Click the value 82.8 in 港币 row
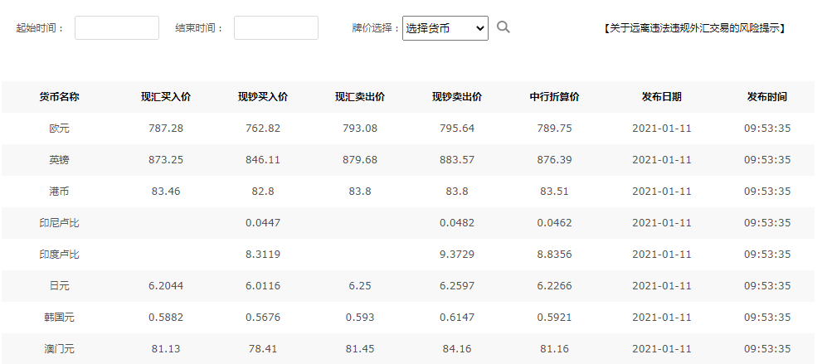This screenshot has height=364, width=827. (x=263, y=191)
